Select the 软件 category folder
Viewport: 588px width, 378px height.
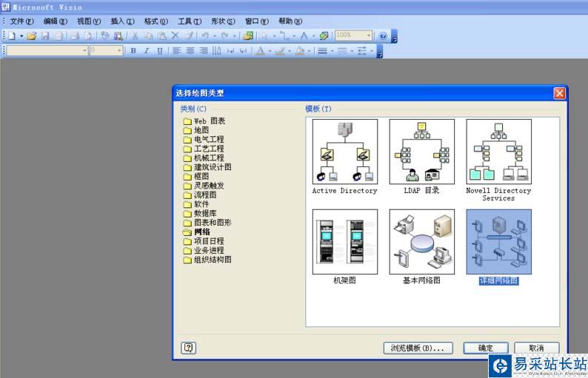[196, 204]
